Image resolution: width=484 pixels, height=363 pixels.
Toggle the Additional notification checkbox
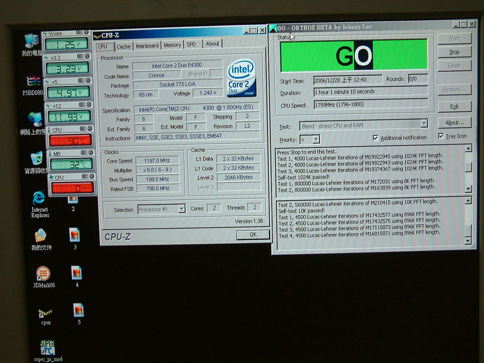tap(375, 138)
